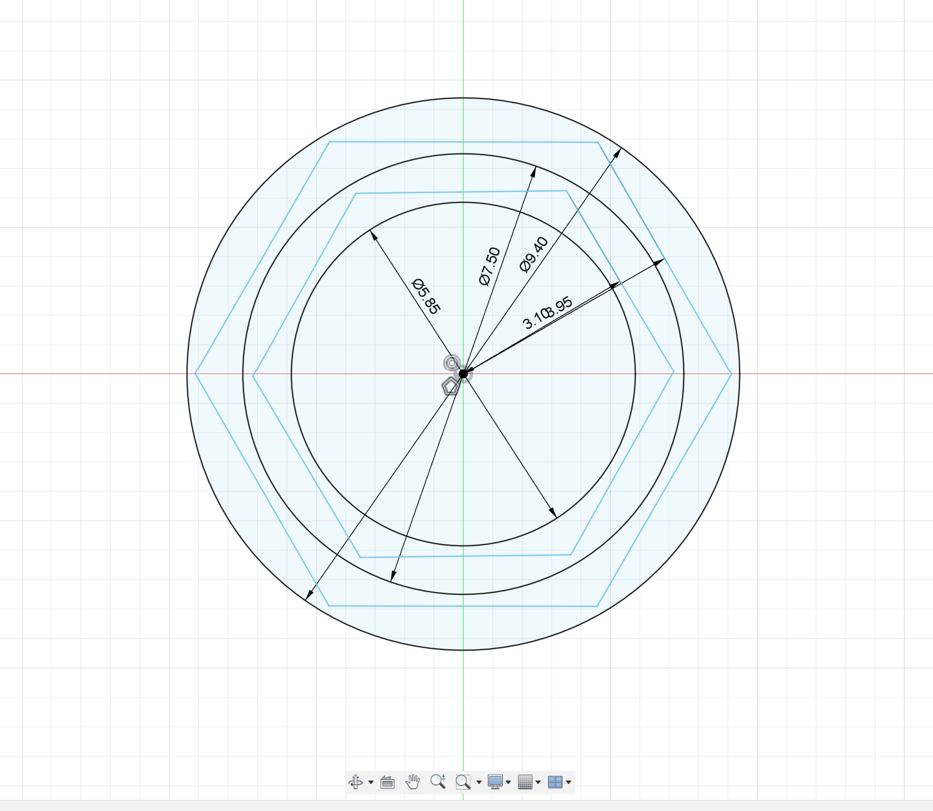This screenshot has height=811, width=933.
Task: Expand the Orbit tool dropdown arrow
Action: coord(370,782)
